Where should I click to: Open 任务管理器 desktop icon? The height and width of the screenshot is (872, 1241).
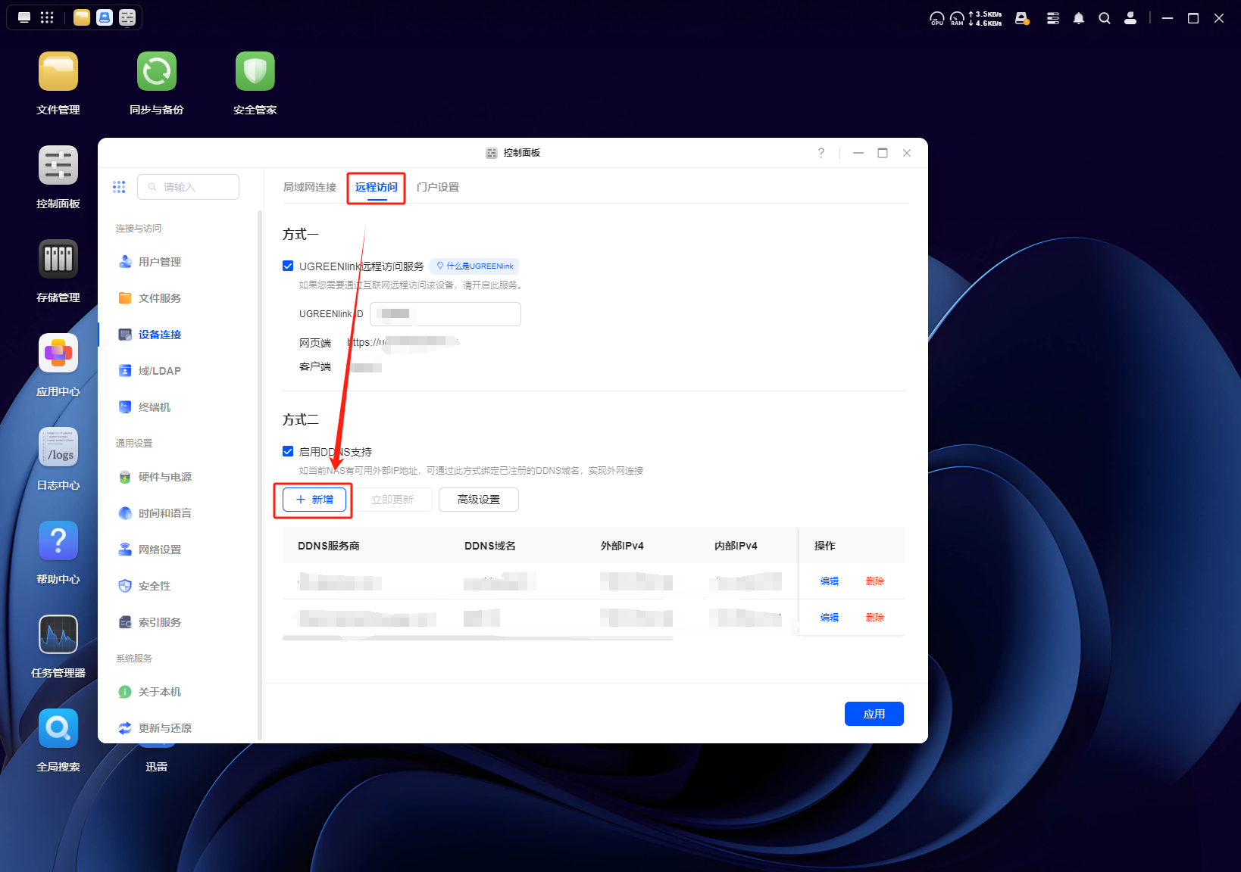click(58, 635)
